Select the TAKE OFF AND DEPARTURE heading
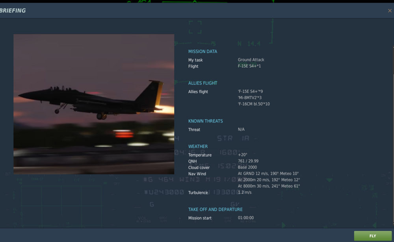The image size is (394, 242). 216,209
